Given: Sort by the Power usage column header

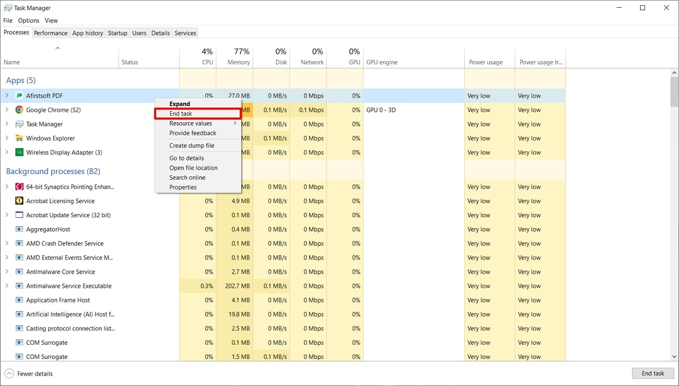Looking at the screenshot, I should 489,57.
